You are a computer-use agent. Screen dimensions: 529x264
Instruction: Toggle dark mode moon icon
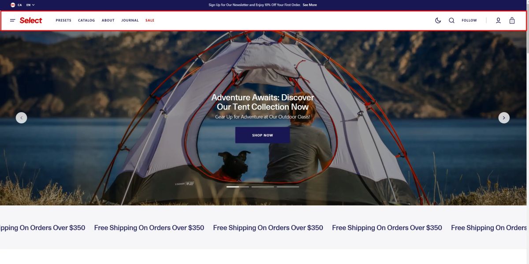coord(438,20)
